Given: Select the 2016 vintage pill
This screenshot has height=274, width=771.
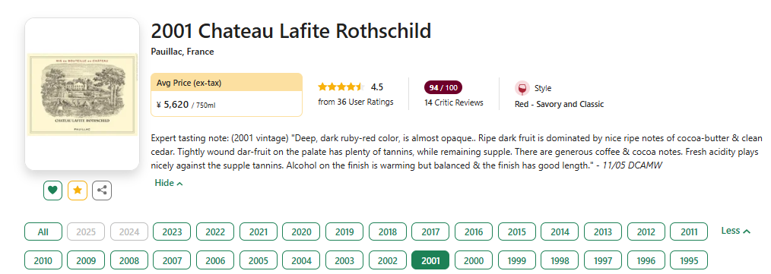Looking at the screenshot, I should [x=474, y=231].
